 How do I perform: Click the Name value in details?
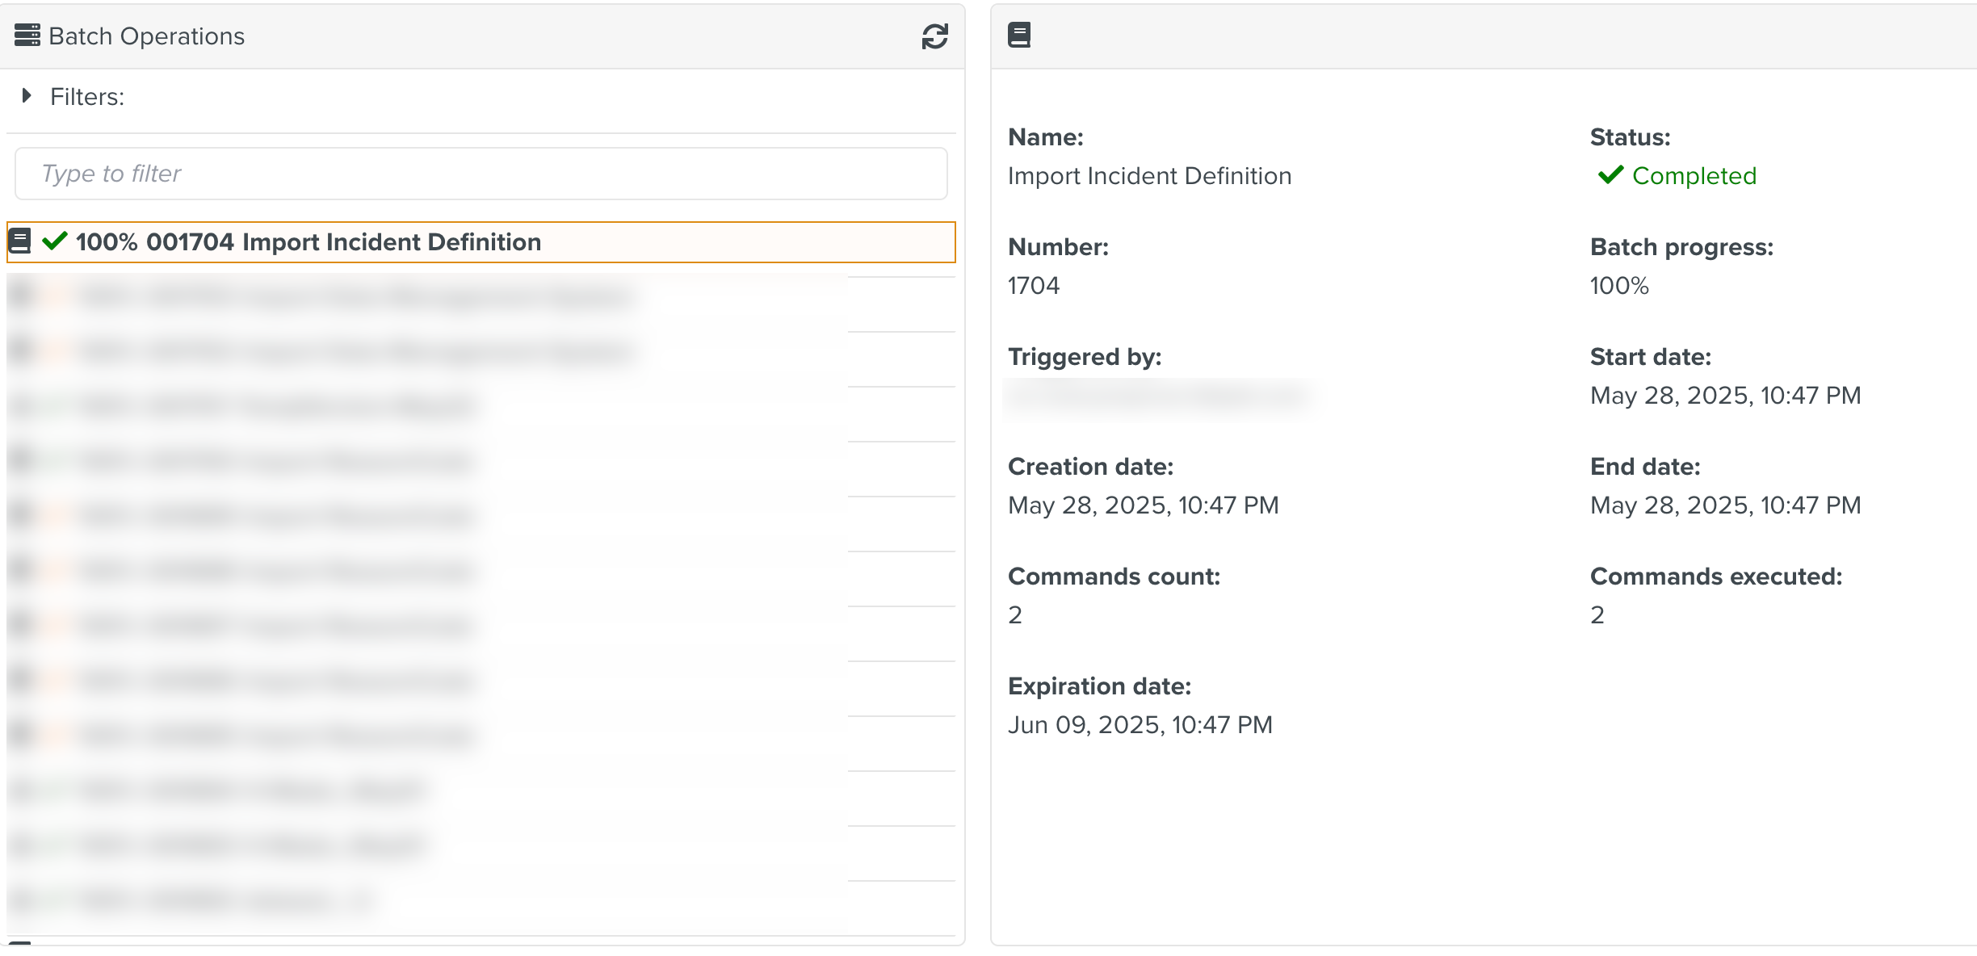[1149, 176]
